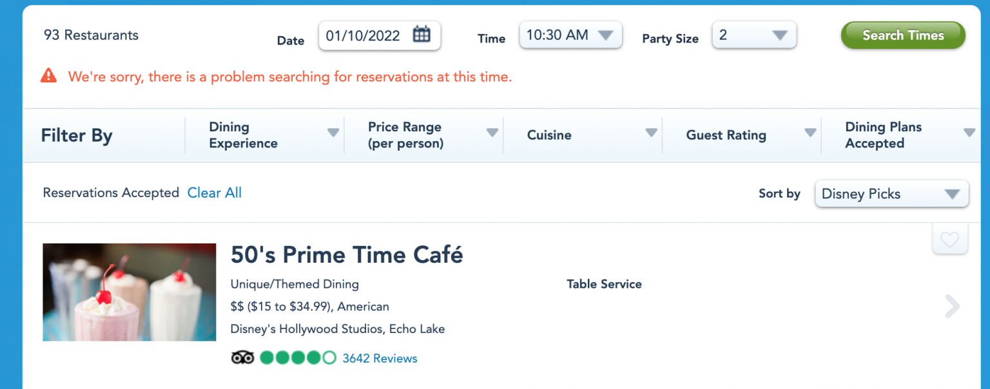Viewport: 990px width, 389px height.
Task: Click the right chevron arrow for restaurant details
Action: point(952,307)
